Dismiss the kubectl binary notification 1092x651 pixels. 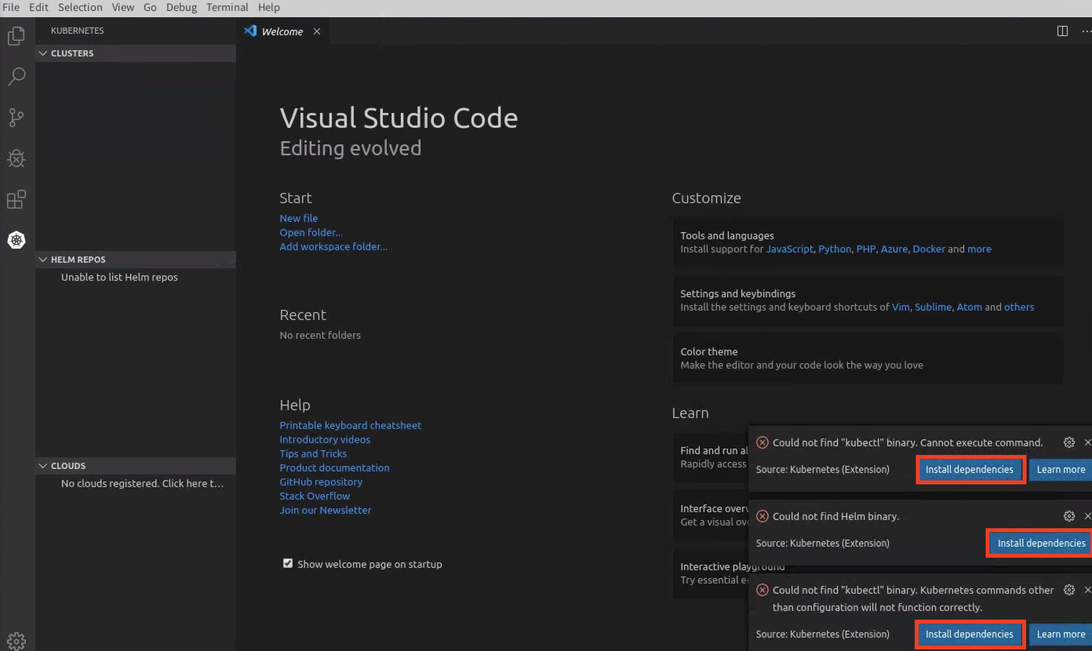point(1088,442)
